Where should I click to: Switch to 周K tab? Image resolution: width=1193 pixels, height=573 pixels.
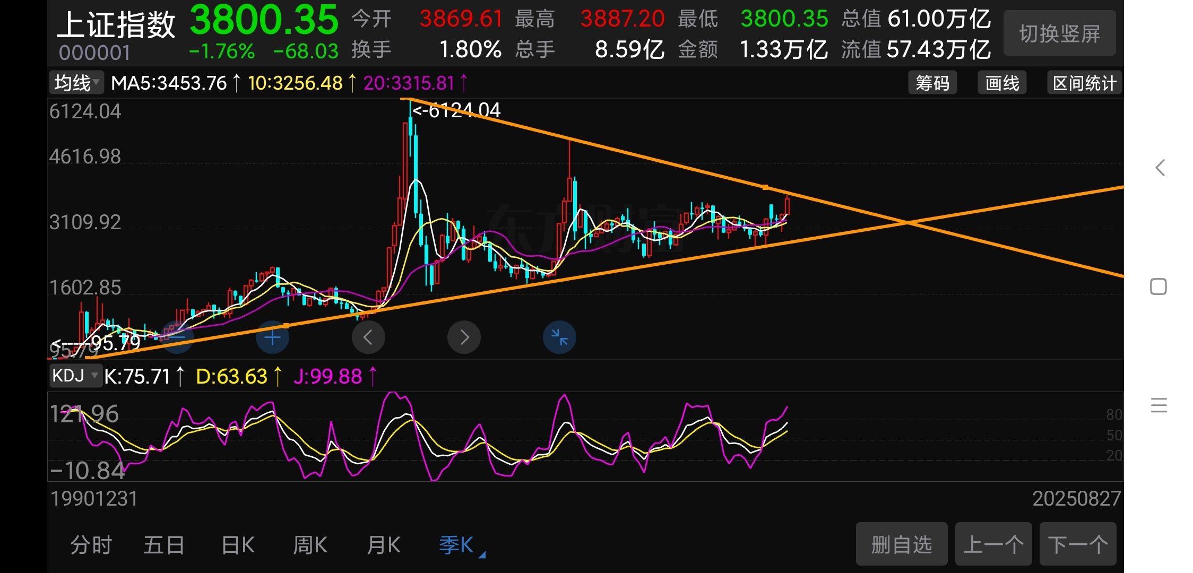(310, 545)
